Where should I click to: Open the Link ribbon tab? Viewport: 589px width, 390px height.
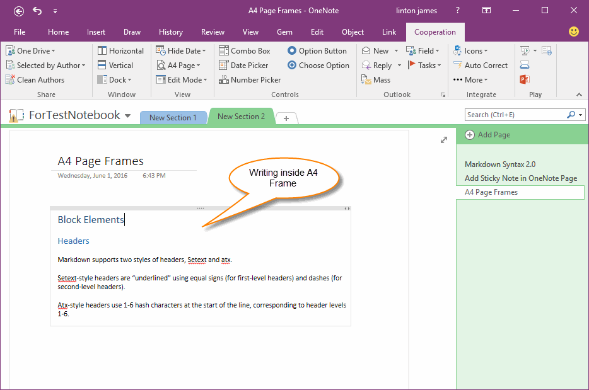point(389,32)
